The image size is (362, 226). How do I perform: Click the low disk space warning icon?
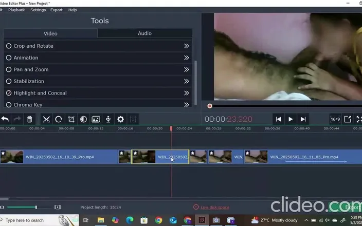click(x=196, y=207)
